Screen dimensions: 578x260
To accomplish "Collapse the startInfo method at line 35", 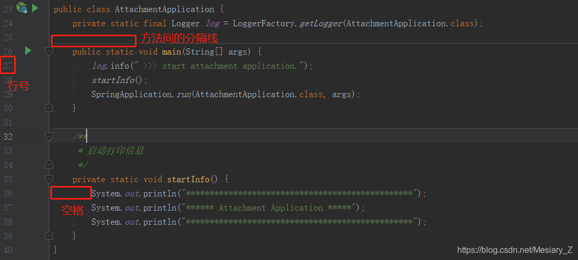I will point(49,179).
